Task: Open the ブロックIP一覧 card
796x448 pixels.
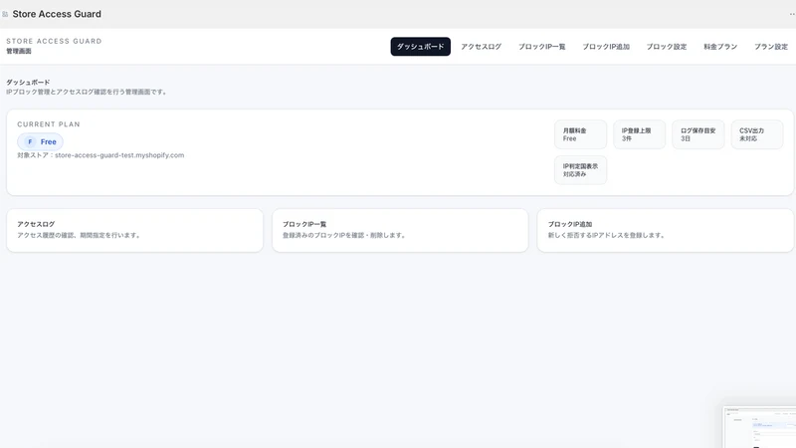Action: point(400,230)
